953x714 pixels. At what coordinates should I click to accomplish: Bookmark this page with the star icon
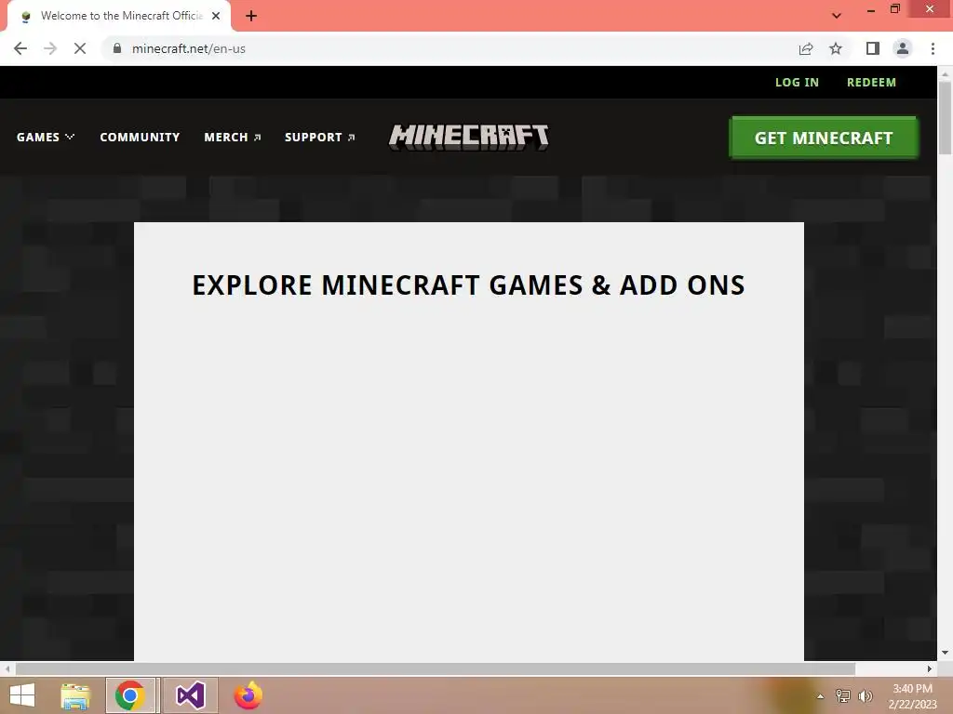tap(836, 48)
